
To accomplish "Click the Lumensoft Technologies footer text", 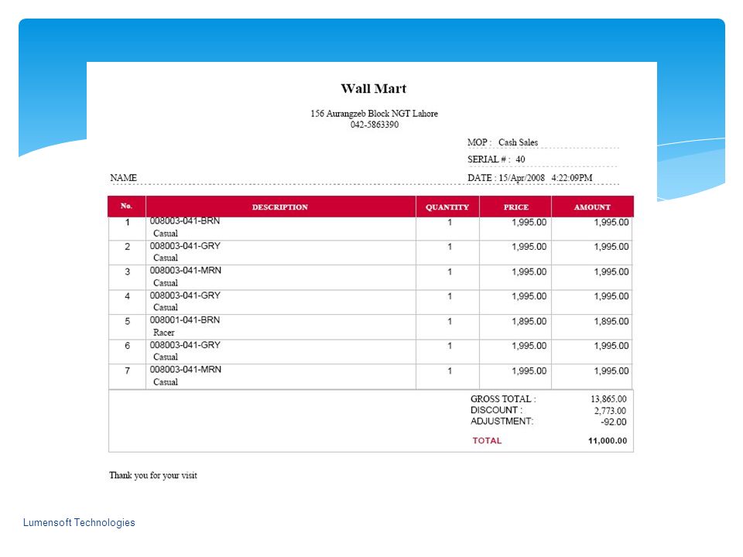I will 79,522.
